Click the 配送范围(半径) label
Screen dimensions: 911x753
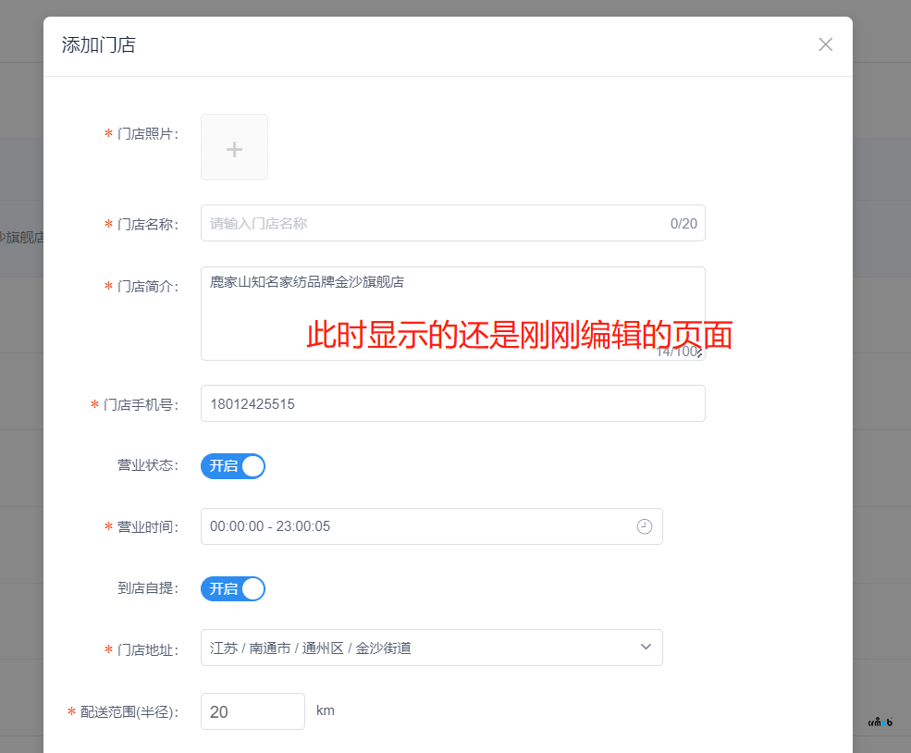(x=129, y=711)
